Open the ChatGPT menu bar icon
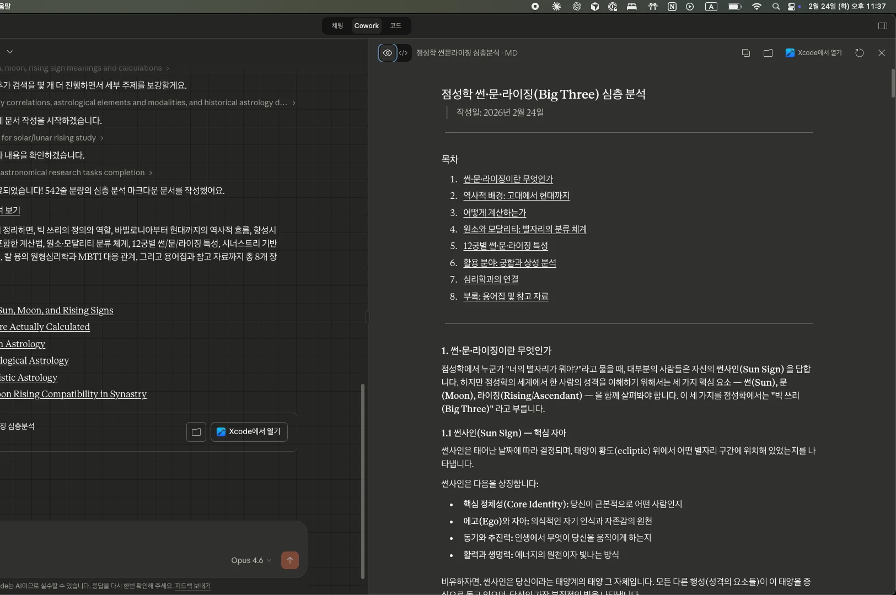The width and height of the screenshot is (896, 595). 577,7
